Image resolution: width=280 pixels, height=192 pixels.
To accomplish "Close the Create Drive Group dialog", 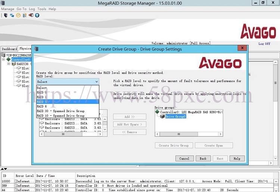I will [242, 48].
